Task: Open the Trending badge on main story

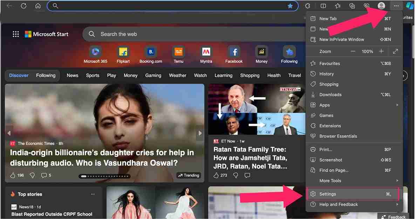Action: pyautogui.click(x=189, y=175)
